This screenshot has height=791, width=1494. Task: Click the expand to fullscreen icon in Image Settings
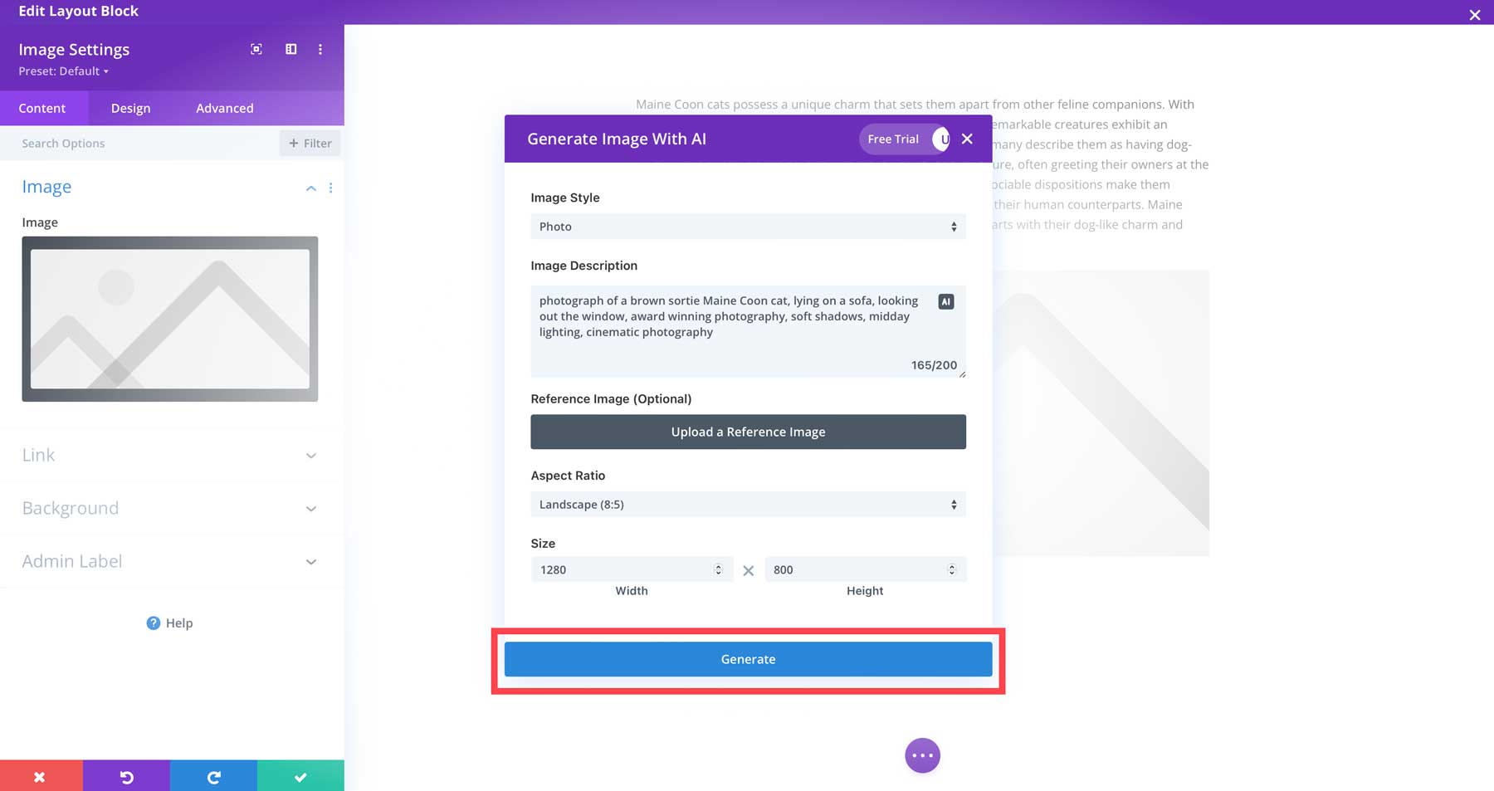256,49
